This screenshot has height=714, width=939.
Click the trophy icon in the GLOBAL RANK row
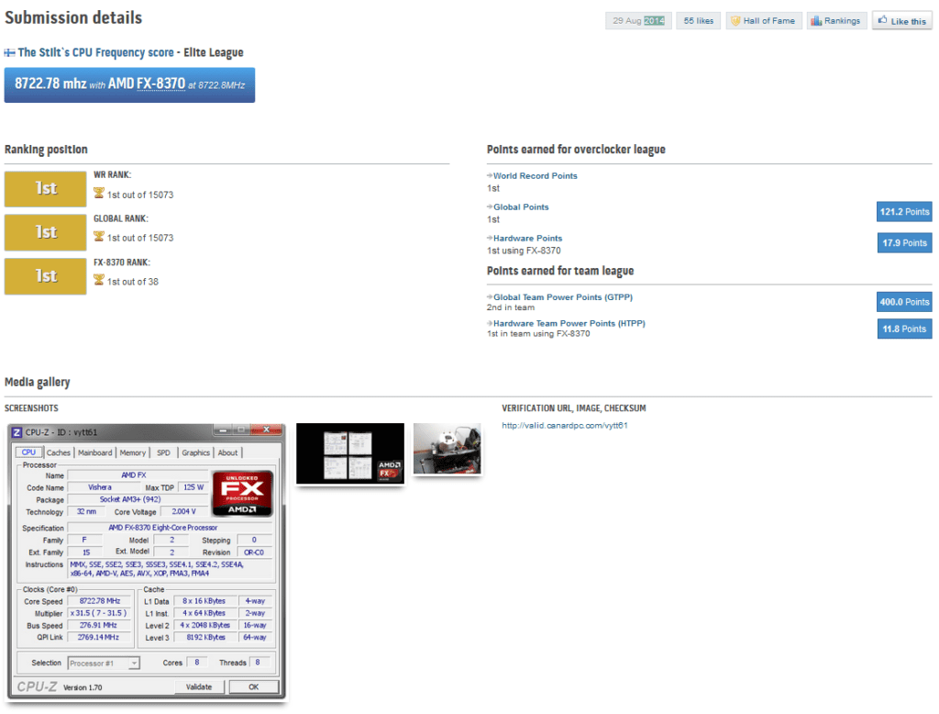[x=99, y=236]
